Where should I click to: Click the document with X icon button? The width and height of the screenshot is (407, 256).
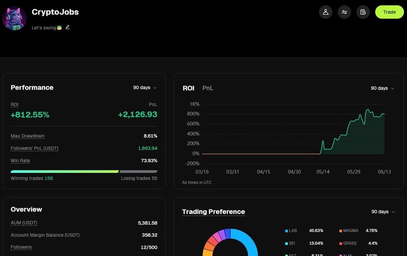363,12
